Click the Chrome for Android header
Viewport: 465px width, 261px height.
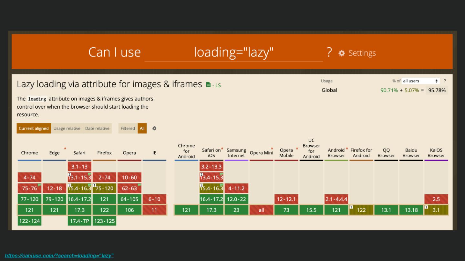pyautogui.click(x=186, y=151)
